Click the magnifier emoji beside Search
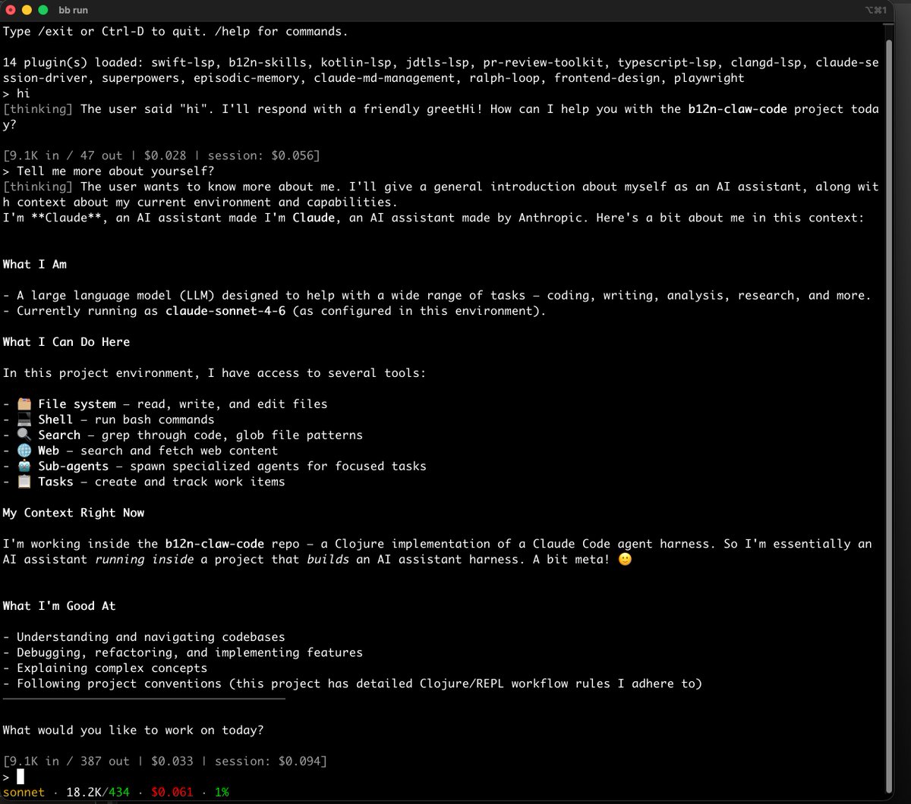 [x=24, y=435]
